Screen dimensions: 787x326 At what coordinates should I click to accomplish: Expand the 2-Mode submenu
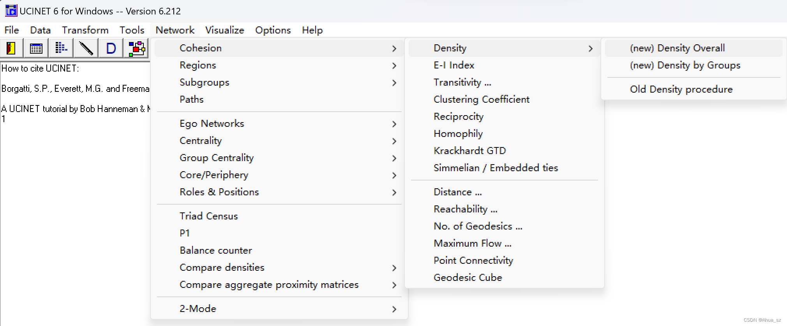[198, 309]
